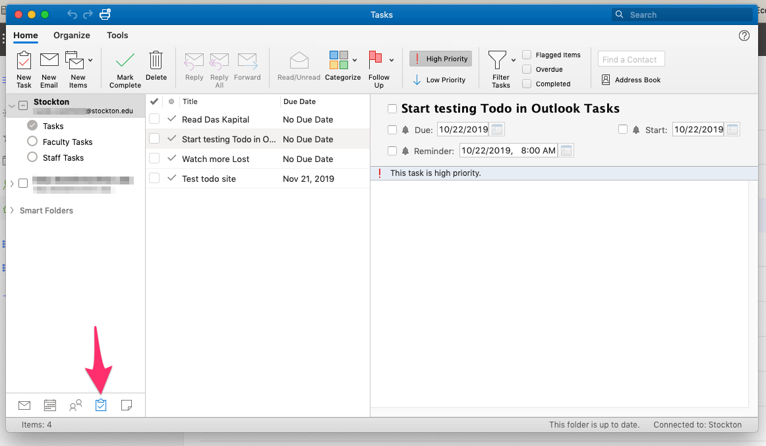The image size is (766, 446).
Task: Delete the selected task
Action: point(156,66)
